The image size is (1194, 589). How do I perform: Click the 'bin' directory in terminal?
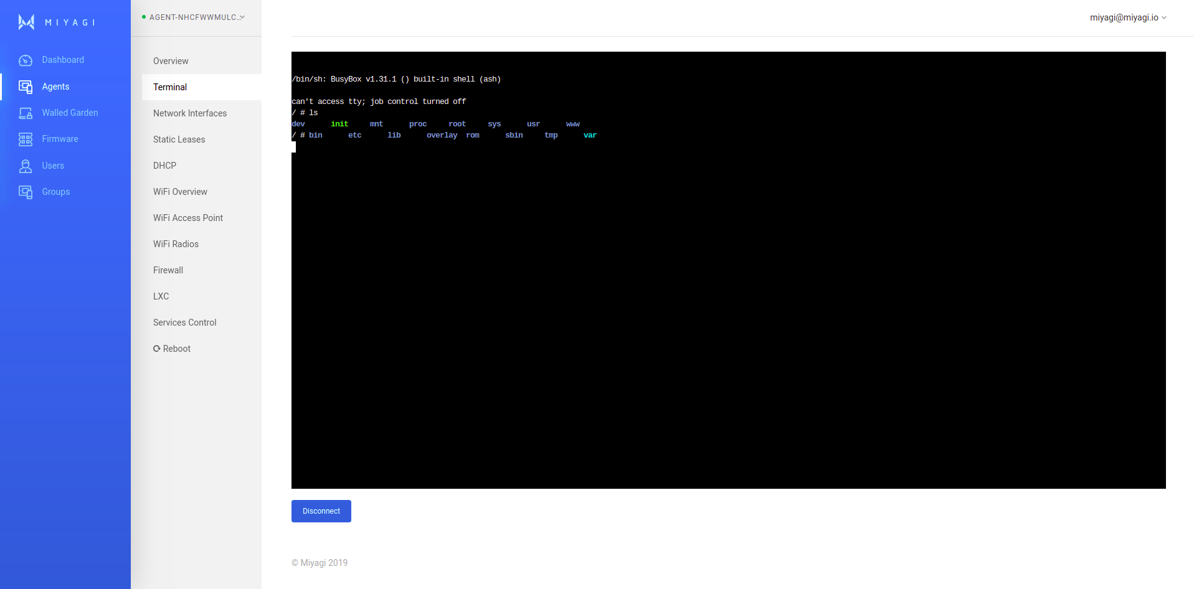(x=316, y=135)
